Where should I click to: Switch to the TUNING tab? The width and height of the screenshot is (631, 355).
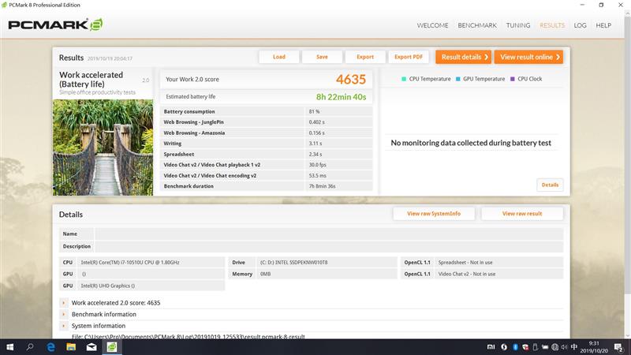(518, 25)
